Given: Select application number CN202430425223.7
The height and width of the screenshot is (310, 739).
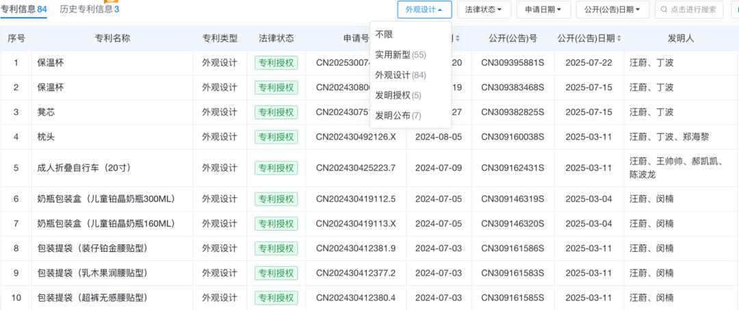Looking at the screenshot, I should tap(356, 168).
